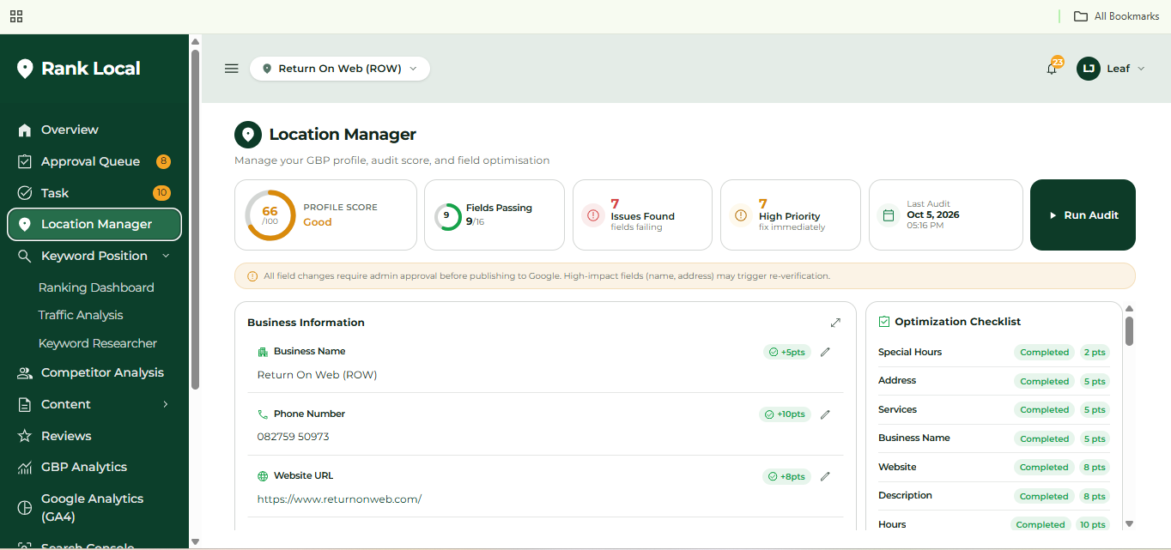
Task: Click the Google Analytics pie chart icon
Action: (x=25, y=507)
